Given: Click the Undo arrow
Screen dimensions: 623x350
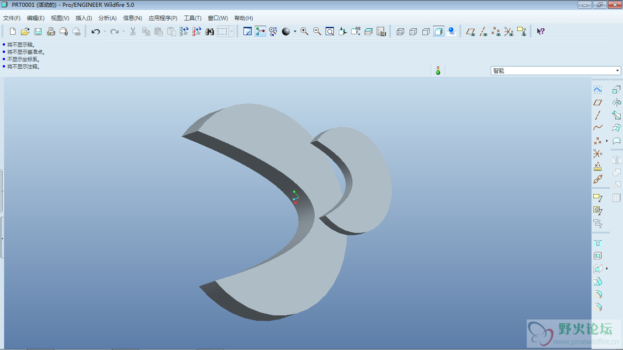Looking at the screenshot, I should tap(95, 31).
